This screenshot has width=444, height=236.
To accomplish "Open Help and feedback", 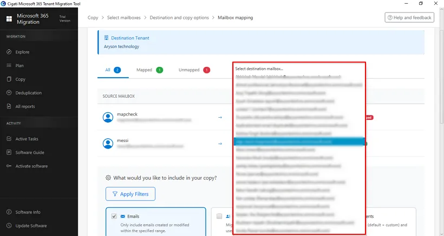I will 409,17.
